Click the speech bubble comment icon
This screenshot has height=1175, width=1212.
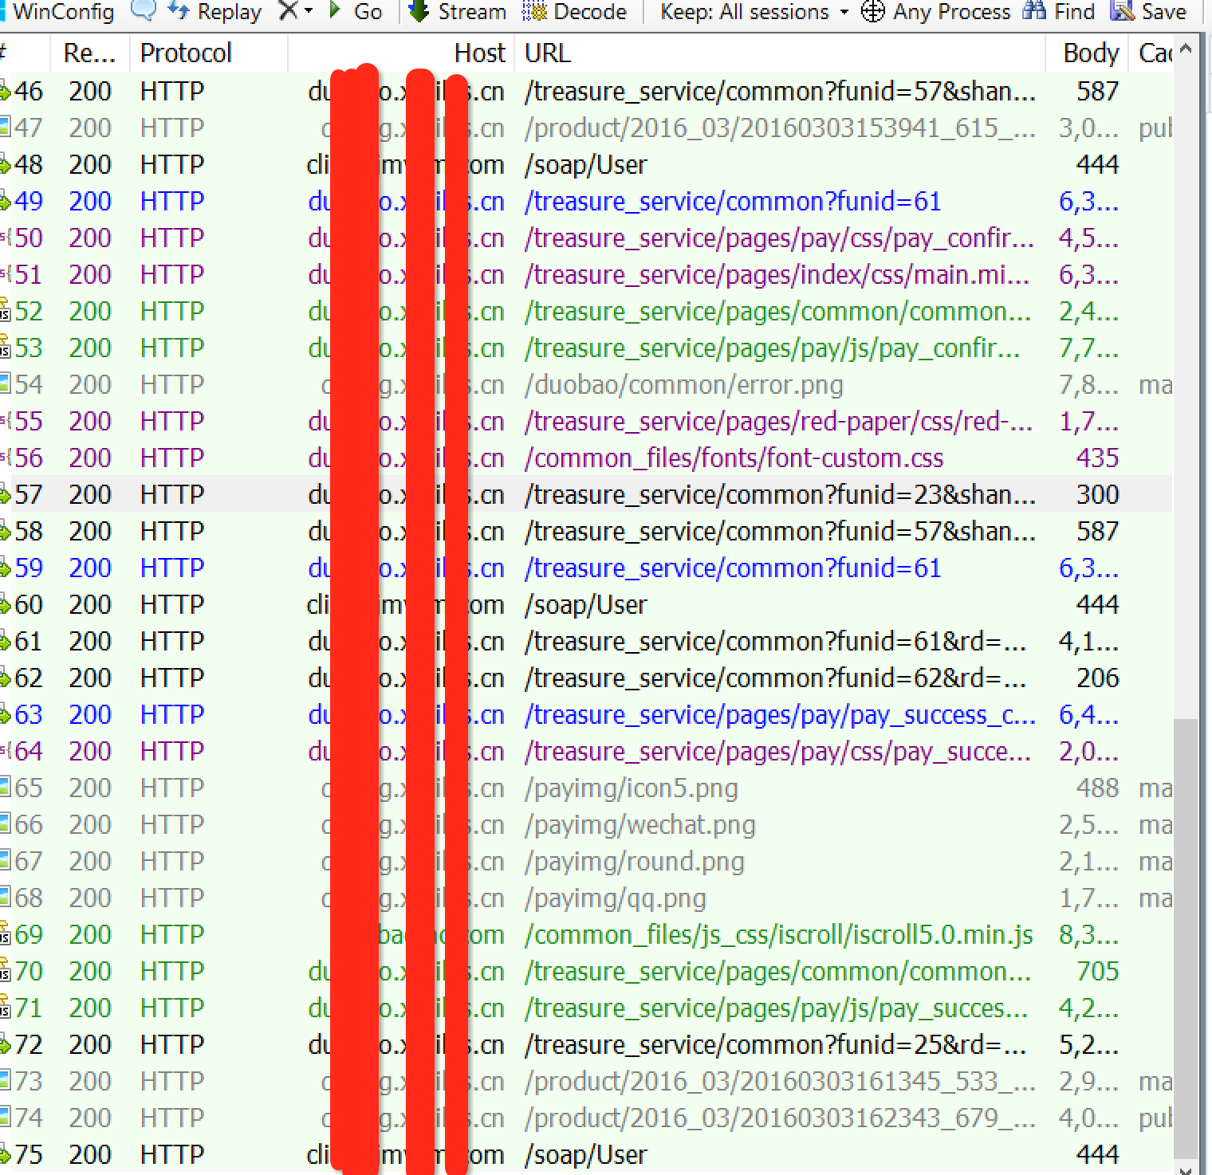[143, 11]
